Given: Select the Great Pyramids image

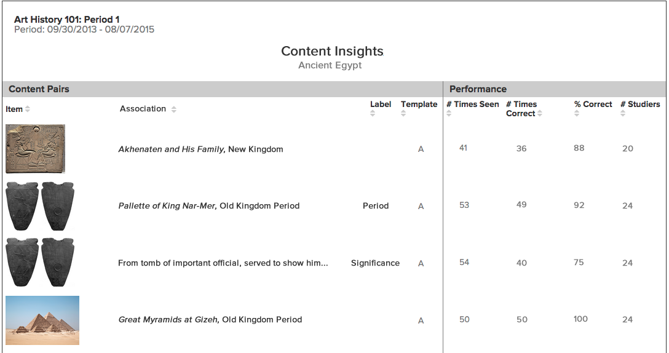Looking at the screenshot, I should (x=42, y=320).
